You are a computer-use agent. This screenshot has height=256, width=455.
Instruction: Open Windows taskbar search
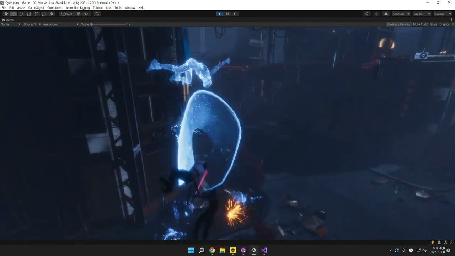[202, 250]
